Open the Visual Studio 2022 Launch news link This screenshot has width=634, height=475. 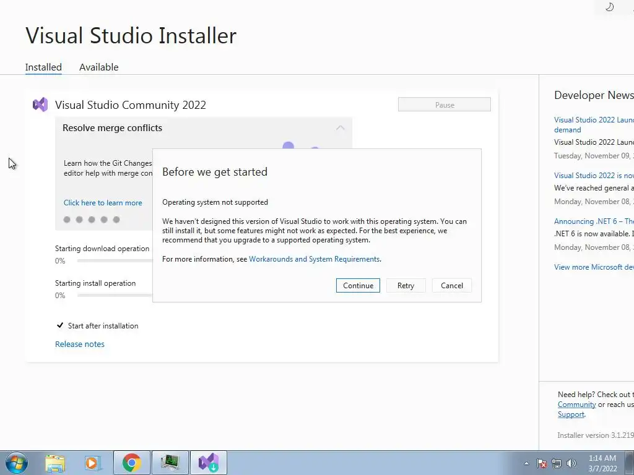(x=594, y=125)
